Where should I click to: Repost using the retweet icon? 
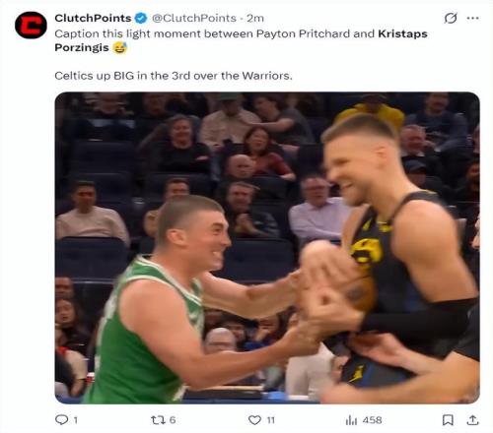(x=157, y=420)
